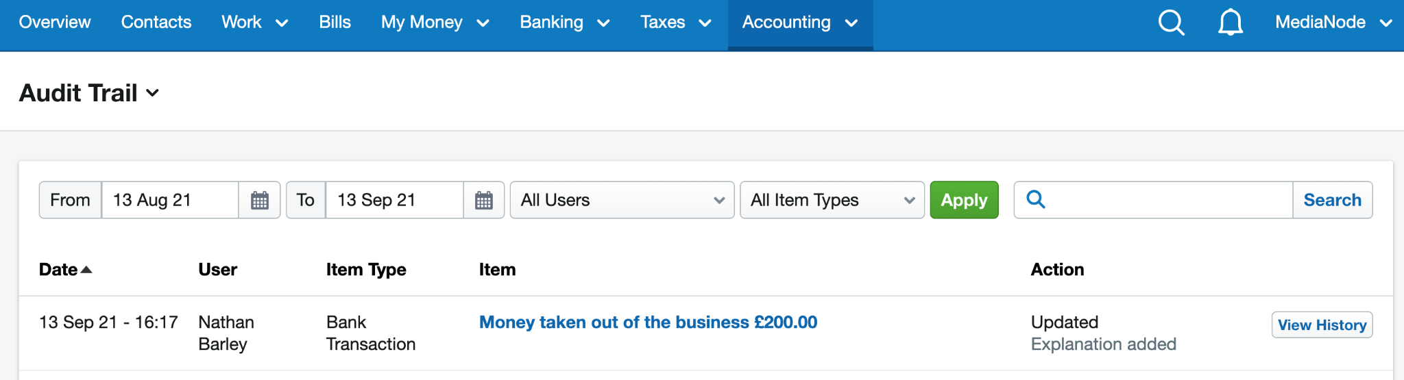Focus the From date field 13 Aug 21
The image size is (1404, 380).
(x=170, y=200)
